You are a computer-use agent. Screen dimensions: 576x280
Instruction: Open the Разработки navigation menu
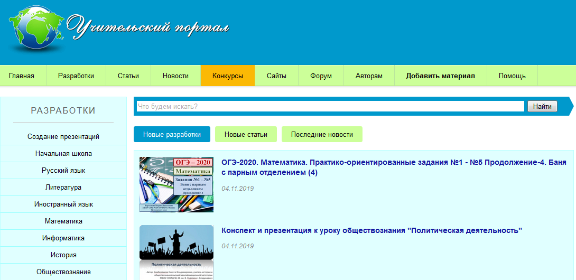coord(76,76)
